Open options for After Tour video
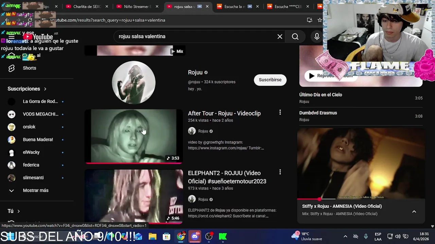The width and height of the screenshot is (435, 244). click(x=280, y=112)
